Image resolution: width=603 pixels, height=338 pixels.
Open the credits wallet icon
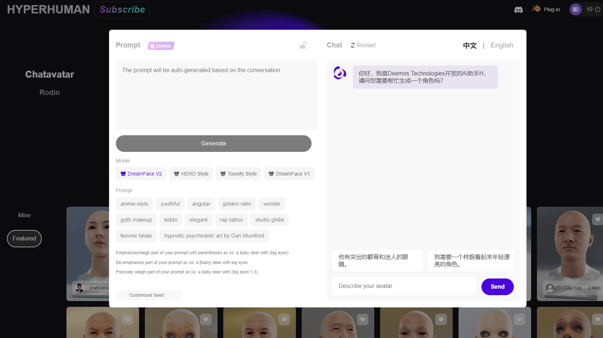[575, 9]
